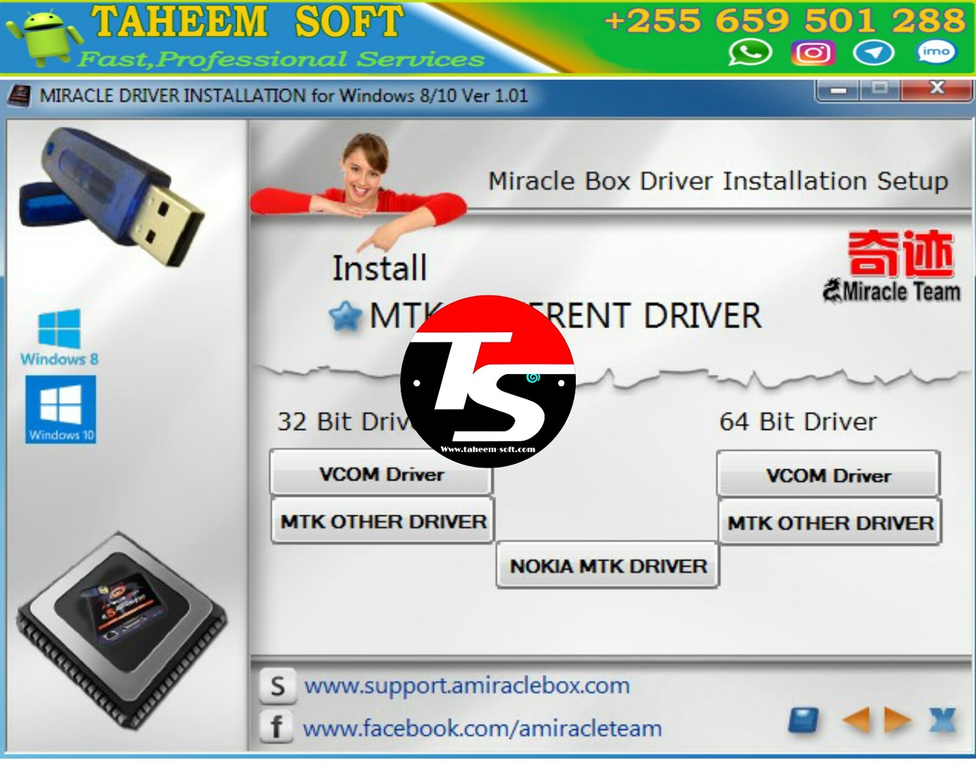Open the www.facebook.com/amiracleteam link
976x763 pixels.
point(483,728)
